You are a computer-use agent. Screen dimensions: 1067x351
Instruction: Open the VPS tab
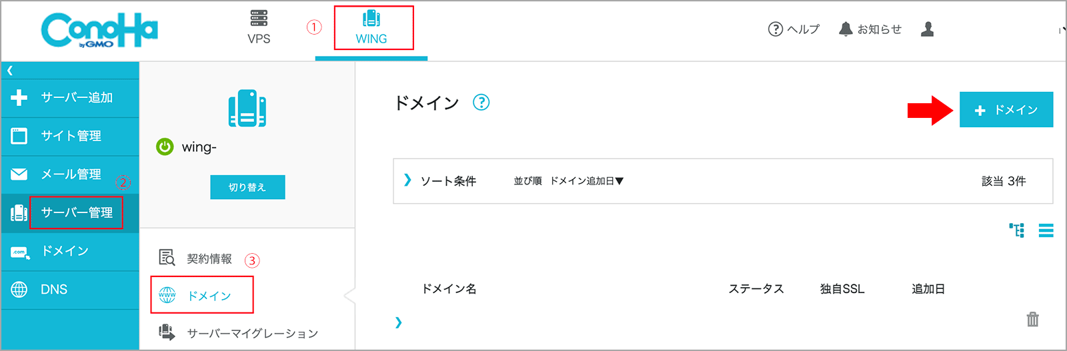[259, 27]
